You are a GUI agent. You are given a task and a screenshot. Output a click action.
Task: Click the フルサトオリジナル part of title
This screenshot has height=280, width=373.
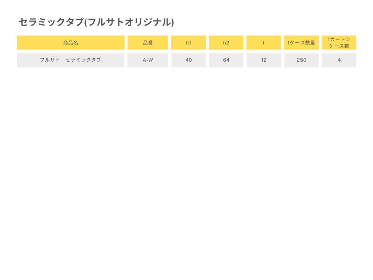pyautogui.click(x=129, y=22)
